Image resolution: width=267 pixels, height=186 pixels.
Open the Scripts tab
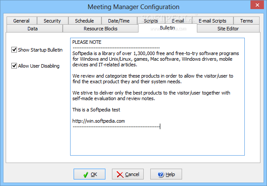click(x=151, y=21)
